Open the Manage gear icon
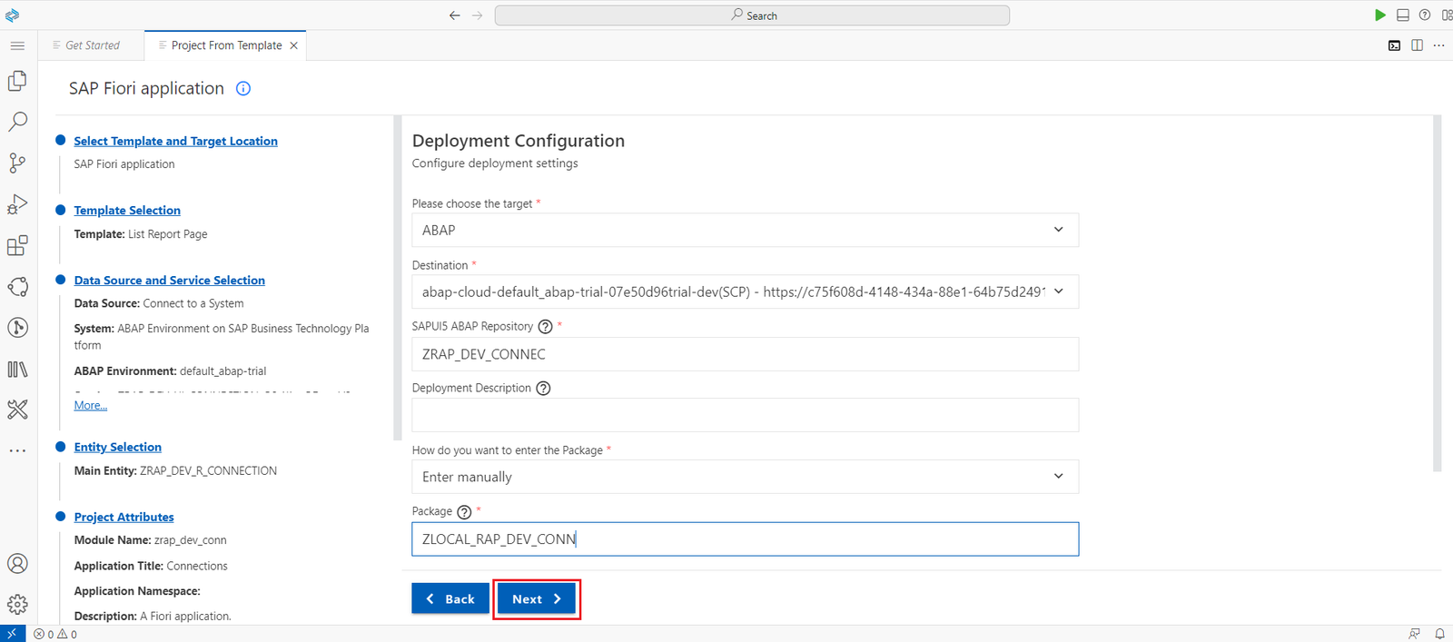 click(x=17, y=605)
